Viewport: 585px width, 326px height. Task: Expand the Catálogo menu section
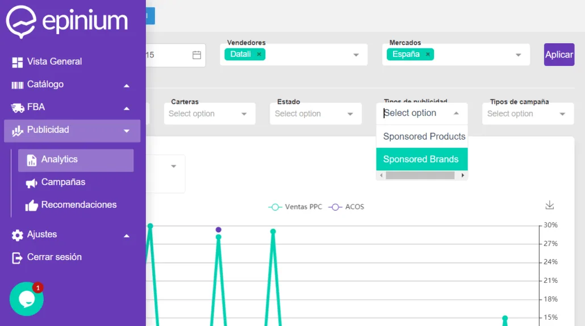(127, 86)
